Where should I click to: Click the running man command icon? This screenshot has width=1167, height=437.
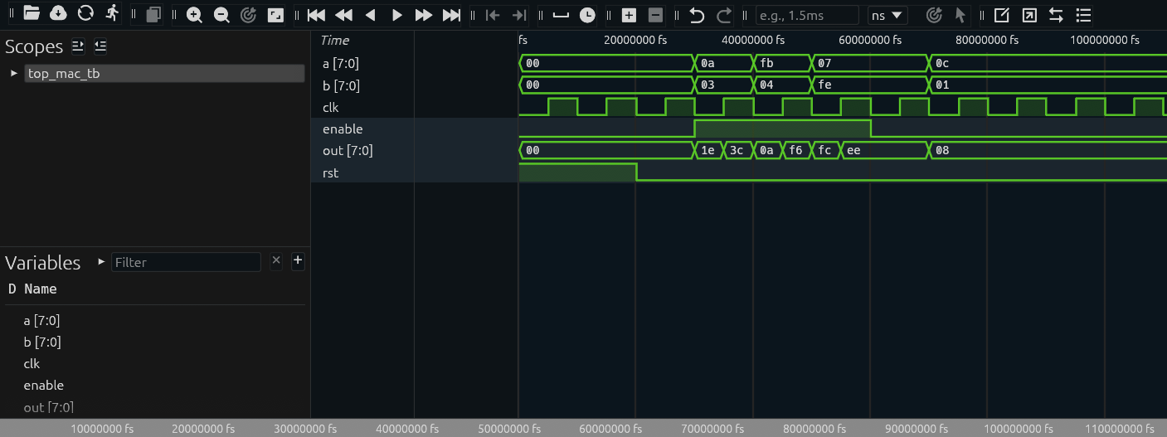pyautogui.click(x=112, y=14)
